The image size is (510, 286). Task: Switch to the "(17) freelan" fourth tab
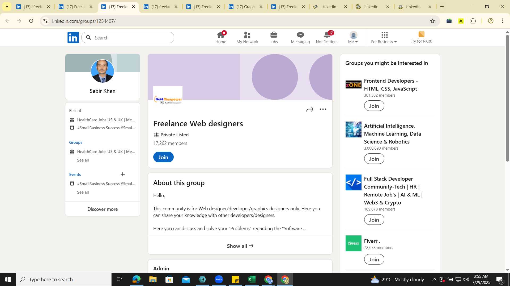[x=160, y=7]
